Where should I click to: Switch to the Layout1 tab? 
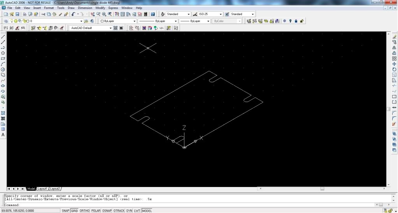42,189
